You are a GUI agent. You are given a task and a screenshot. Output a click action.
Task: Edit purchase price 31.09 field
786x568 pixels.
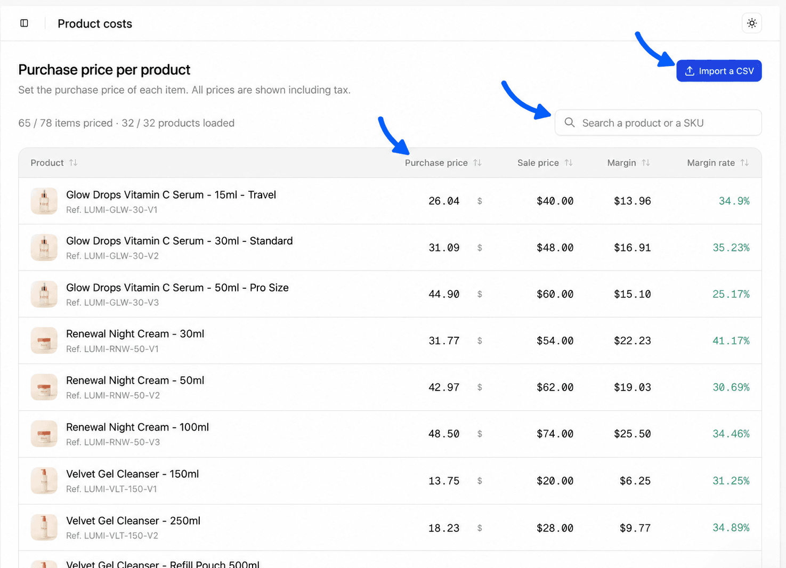(444, 248)
